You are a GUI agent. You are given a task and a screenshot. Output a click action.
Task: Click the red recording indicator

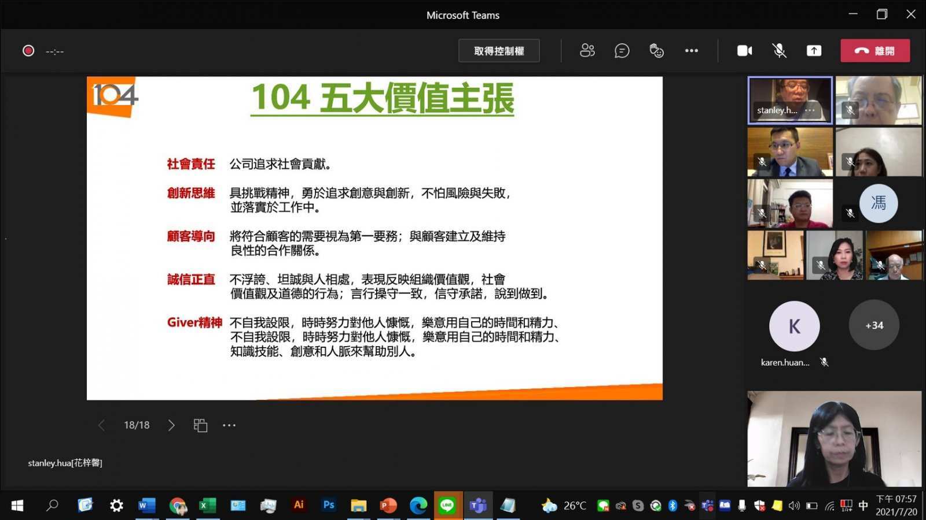coord(28,51)
